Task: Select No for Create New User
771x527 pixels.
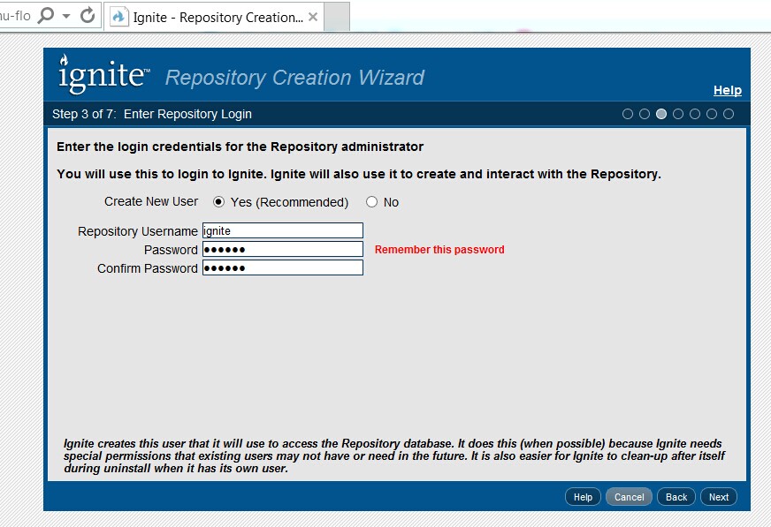Action: pyautogui.click(x=371, y=201)
